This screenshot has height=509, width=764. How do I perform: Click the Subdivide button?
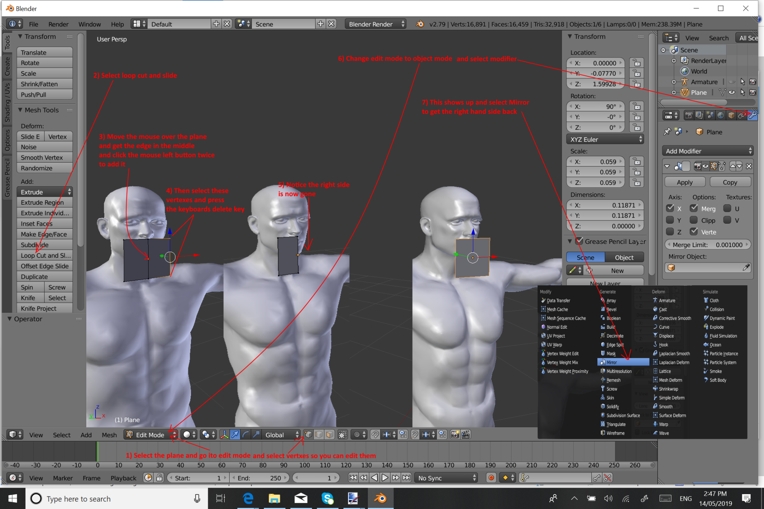point(45,245)
